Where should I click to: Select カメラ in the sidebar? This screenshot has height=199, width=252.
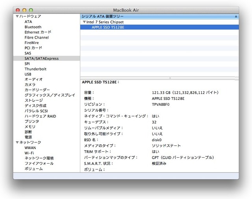pos(30,85)
